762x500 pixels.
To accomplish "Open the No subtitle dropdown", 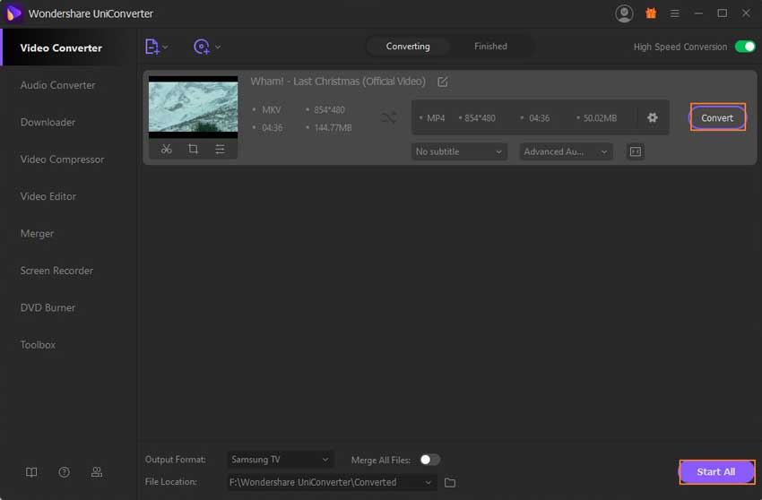I will point(459,151).
